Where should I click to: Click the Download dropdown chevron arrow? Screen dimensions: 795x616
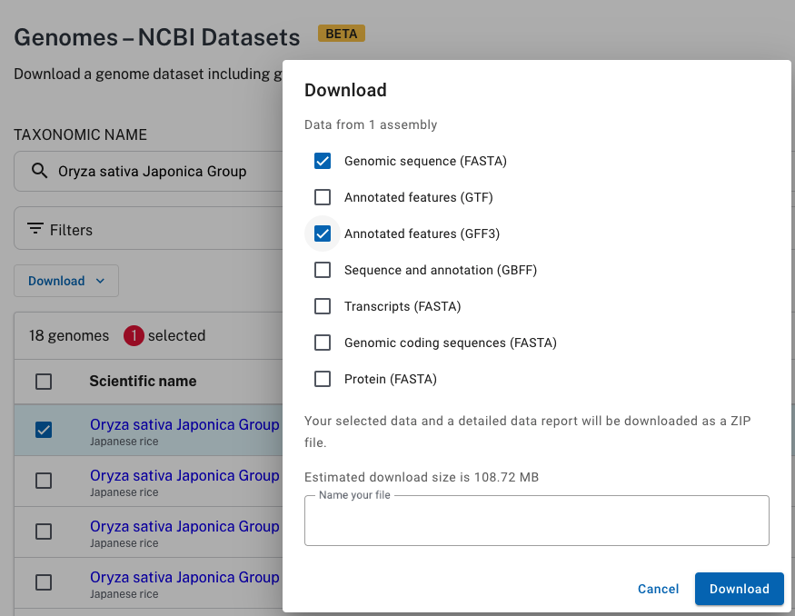click(100, 281)
